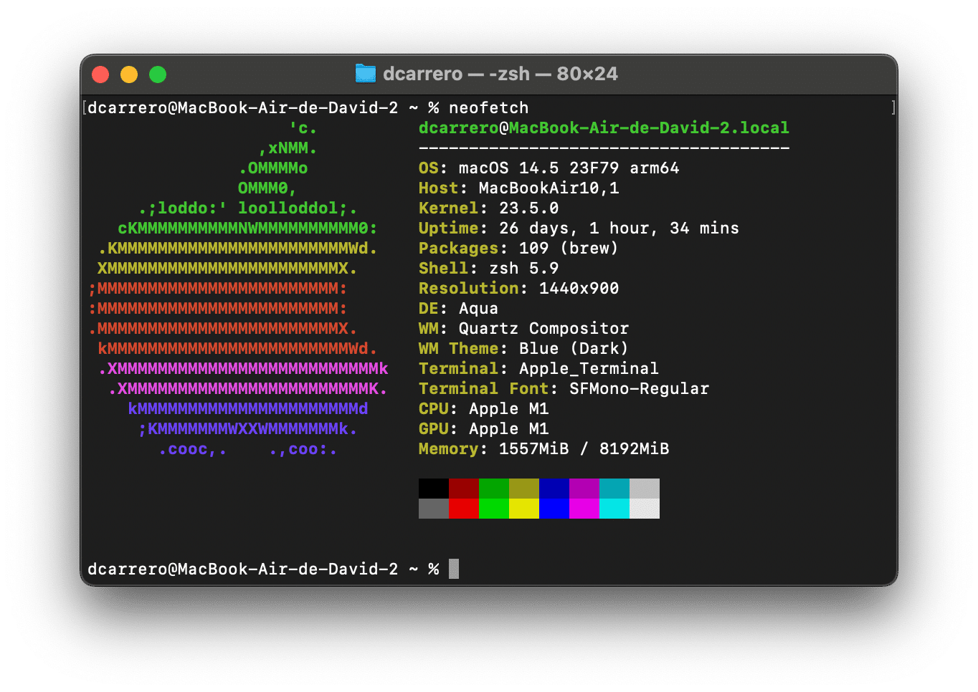Click the green zoom button in the title bar

coord(157,74)
